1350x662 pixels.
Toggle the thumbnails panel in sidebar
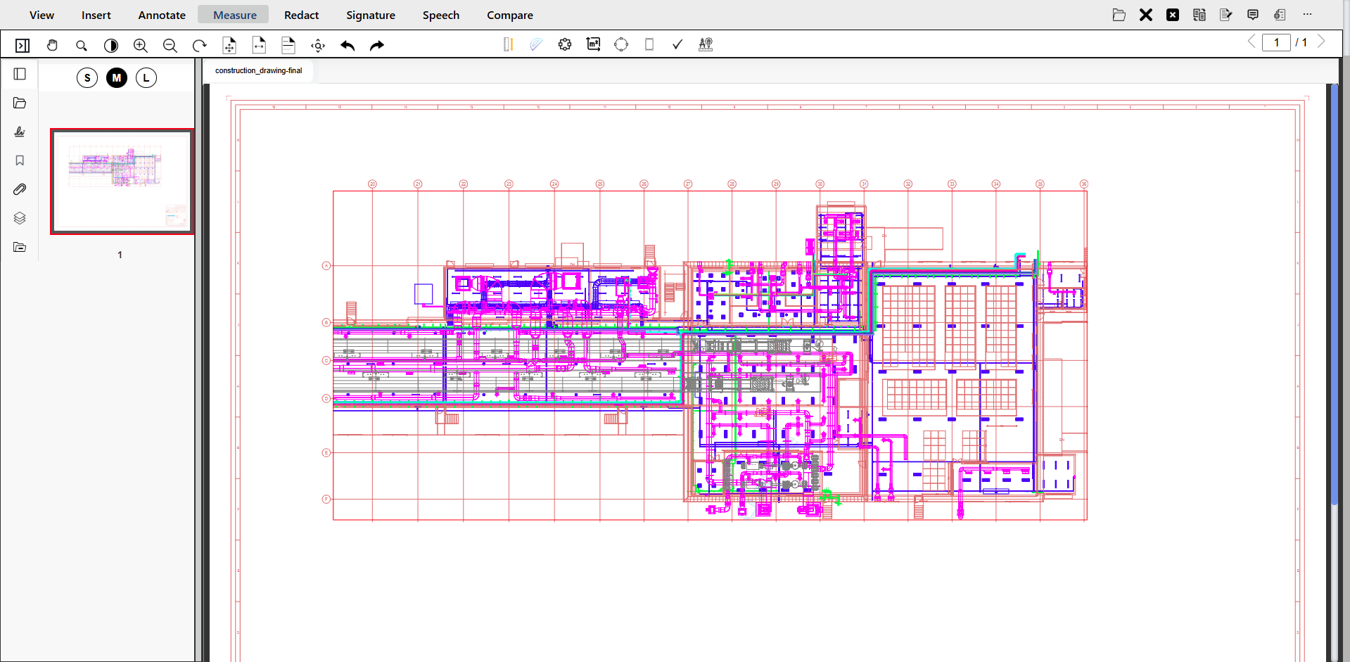pos(20,74)
